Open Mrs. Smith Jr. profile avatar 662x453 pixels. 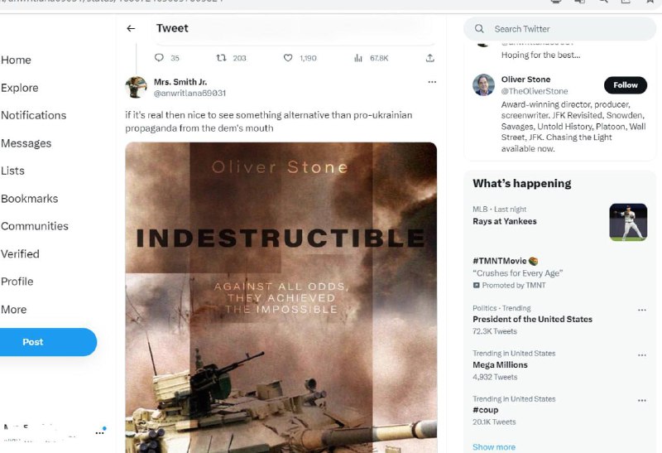point(137,88)
